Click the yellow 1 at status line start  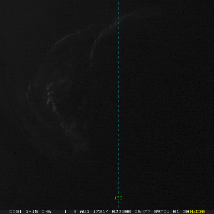point(6,212)
